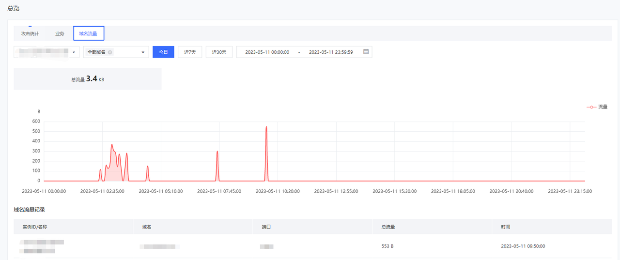This screenshot has height=260, width=620.
Task: Click the 流量 legend line marker icon
Action: click(591, 107)
